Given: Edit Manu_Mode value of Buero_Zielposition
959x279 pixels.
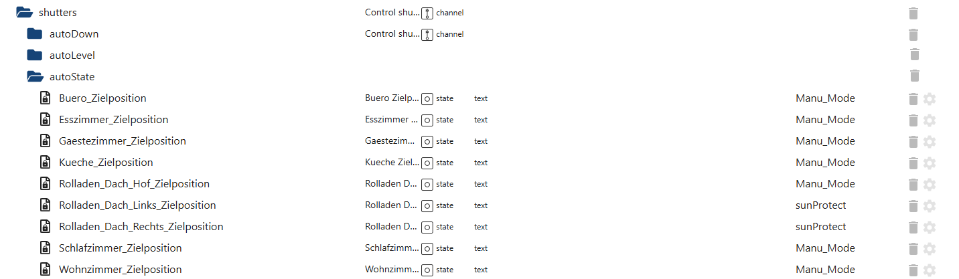Looking at the screenshot, I should point(825,98).
